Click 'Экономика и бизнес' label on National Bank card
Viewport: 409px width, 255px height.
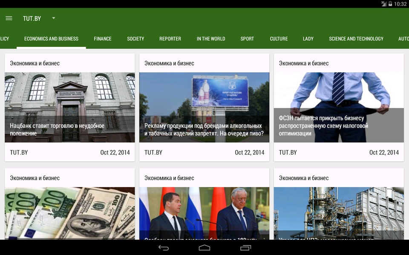tap(35, 63)
